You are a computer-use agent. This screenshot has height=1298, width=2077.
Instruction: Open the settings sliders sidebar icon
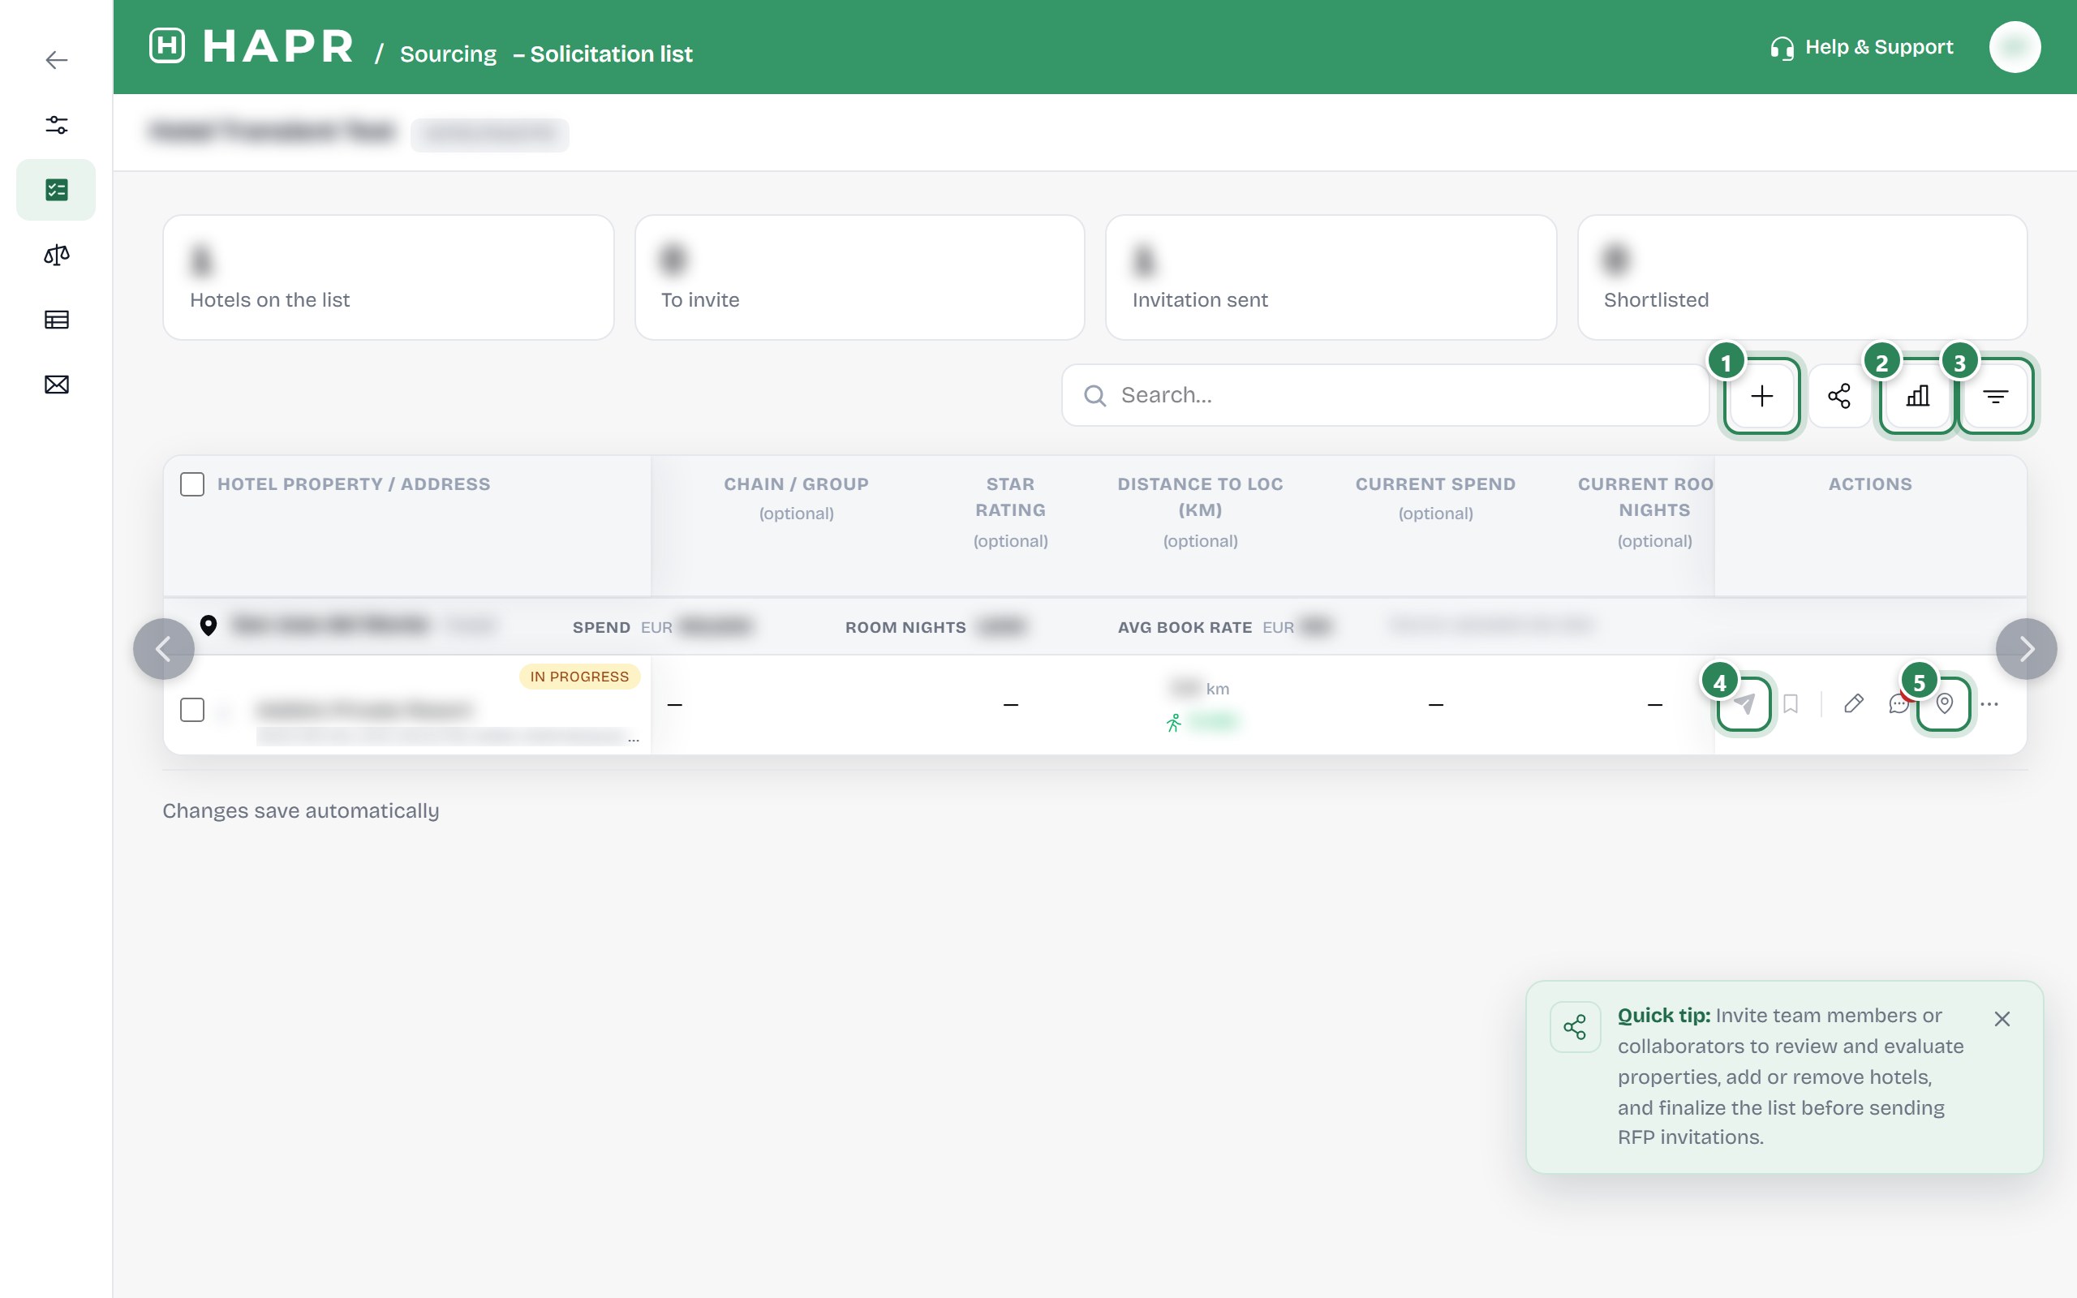click(57, 125)
